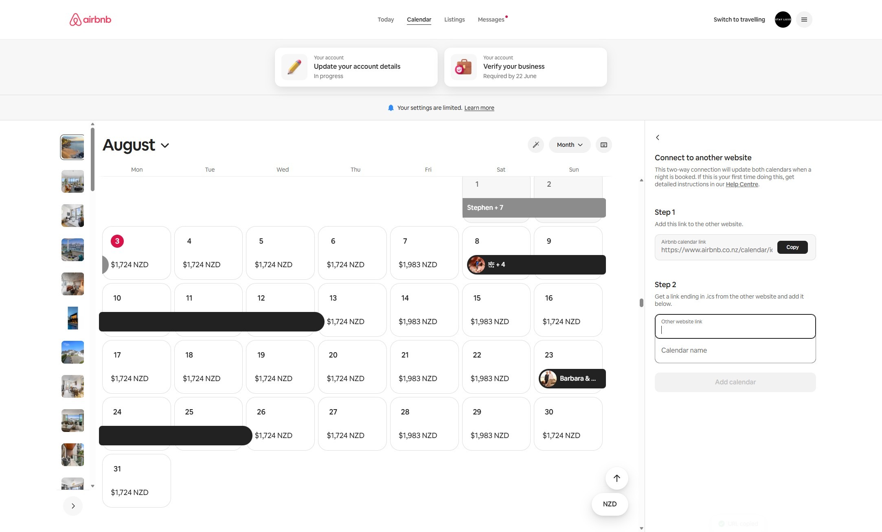882x532 pixels.
Task: Open Update your account details card
Action: (356, 67)
